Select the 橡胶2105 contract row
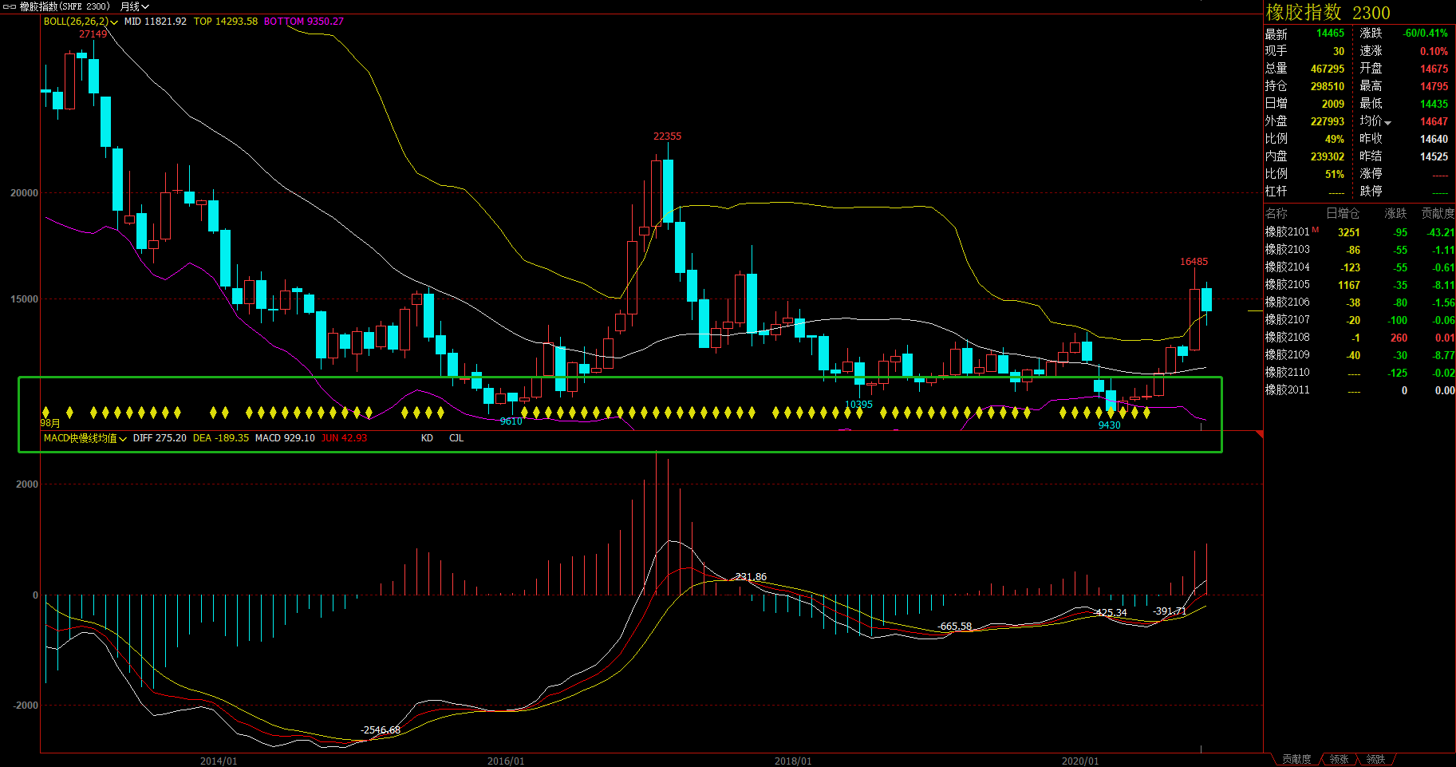1456x767 pixels. (1287, 285)
